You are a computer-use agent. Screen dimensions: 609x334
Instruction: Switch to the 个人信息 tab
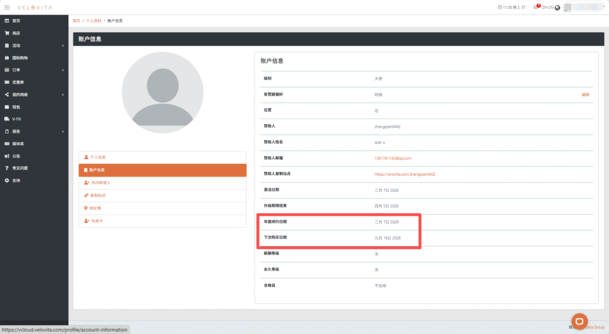pos(98,157)
